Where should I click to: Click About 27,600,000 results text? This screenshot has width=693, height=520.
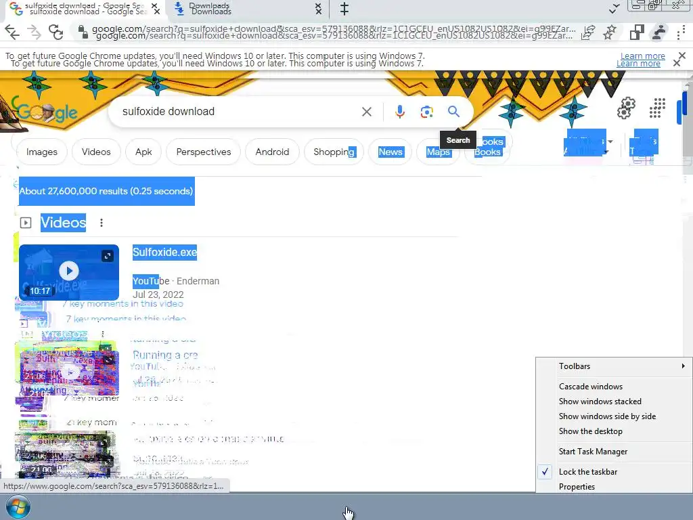[106, 191]
